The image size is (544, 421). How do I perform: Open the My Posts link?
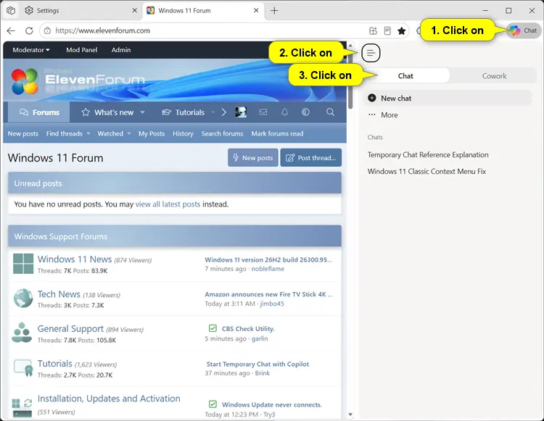point(152,133)
